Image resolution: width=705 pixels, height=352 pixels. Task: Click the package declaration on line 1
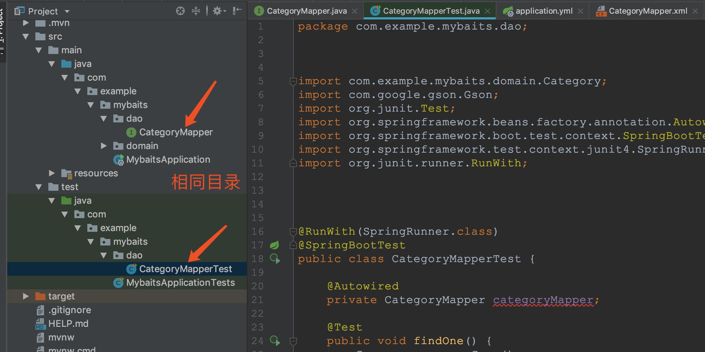click(x=412, y=27)
